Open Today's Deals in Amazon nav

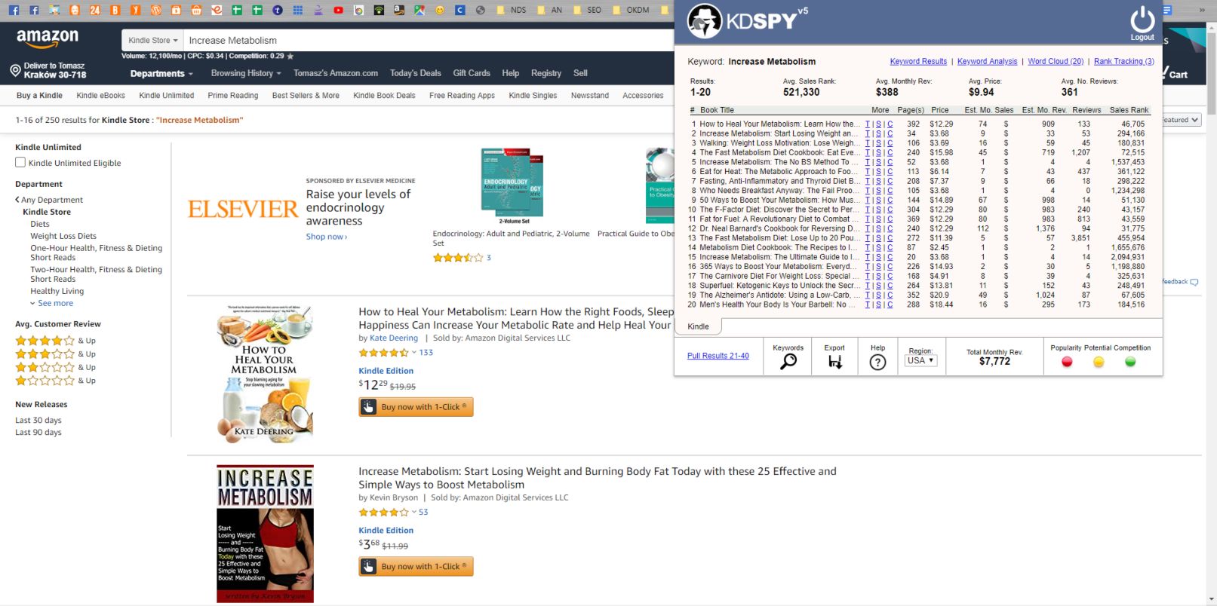pyautogui.click(x=415, y=73)
